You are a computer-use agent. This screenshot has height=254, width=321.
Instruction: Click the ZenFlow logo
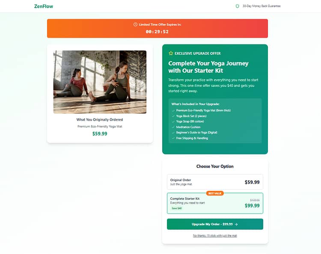[43, 6]
